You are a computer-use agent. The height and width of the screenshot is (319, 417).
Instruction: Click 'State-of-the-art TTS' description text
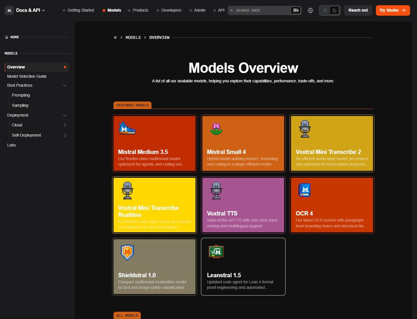242,223
